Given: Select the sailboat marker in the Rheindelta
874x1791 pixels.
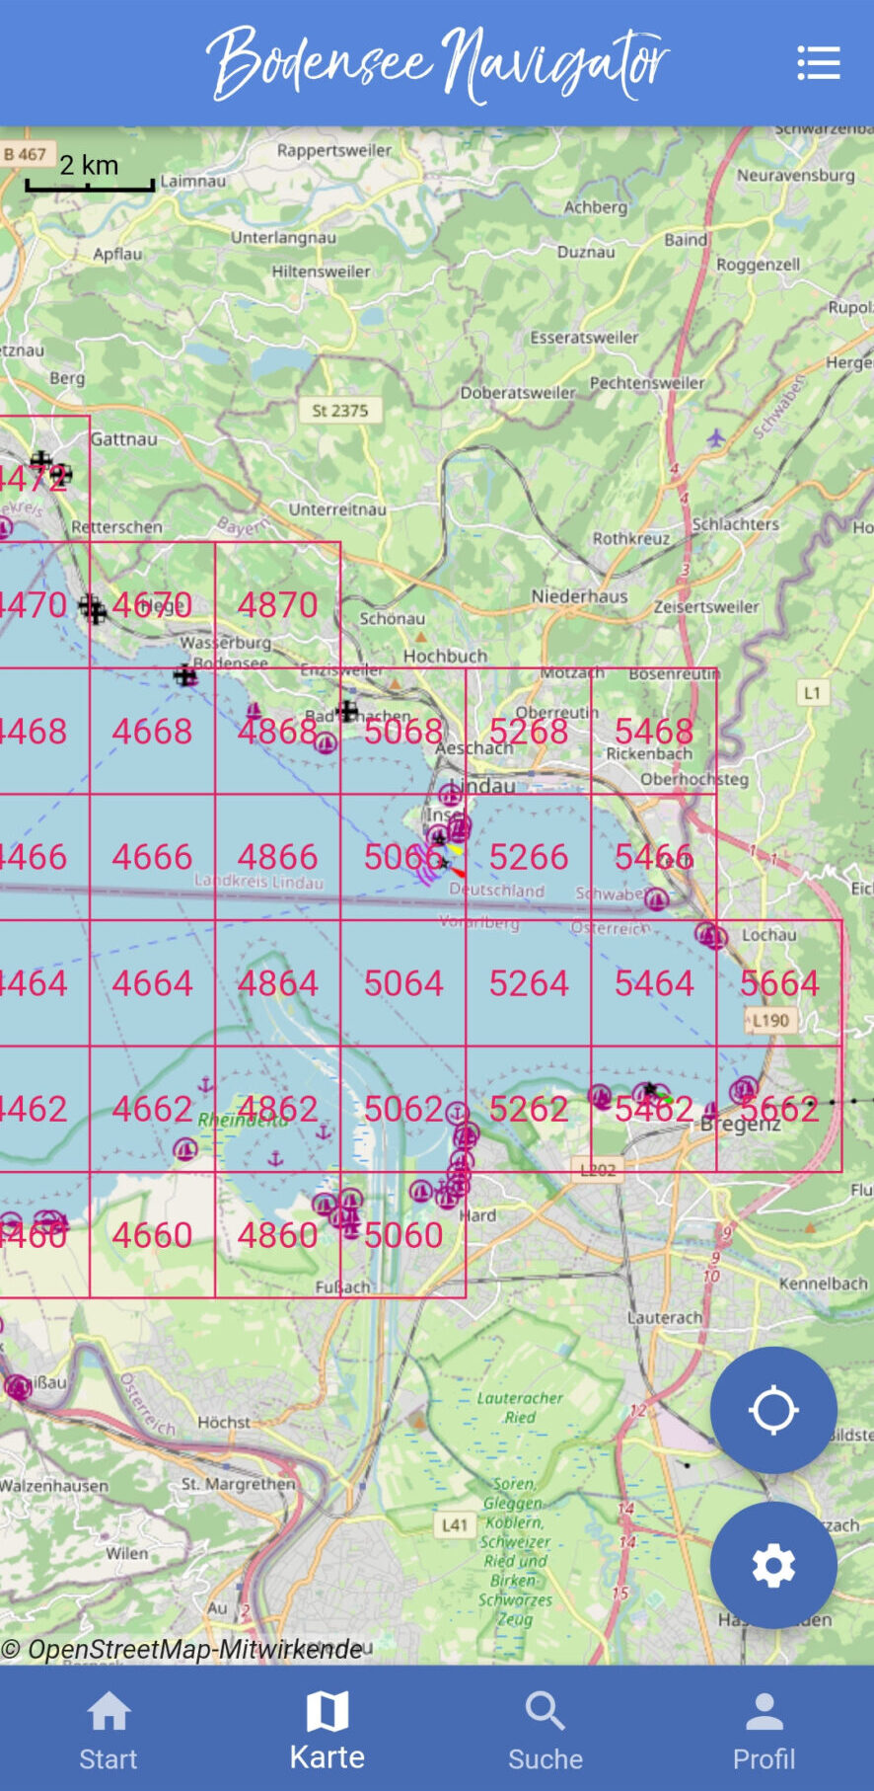Looking at the screenshot, I should coord(184,1149).
